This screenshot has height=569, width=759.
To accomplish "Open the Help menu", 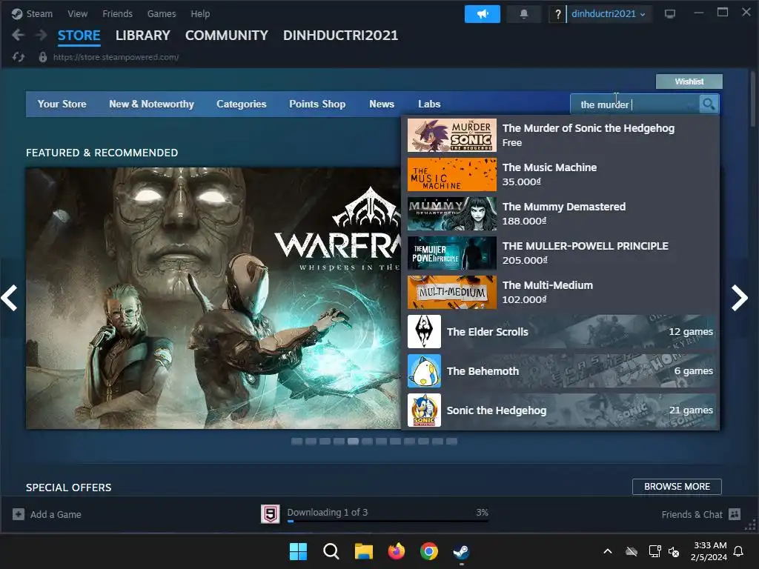I will tap(200, 14).
